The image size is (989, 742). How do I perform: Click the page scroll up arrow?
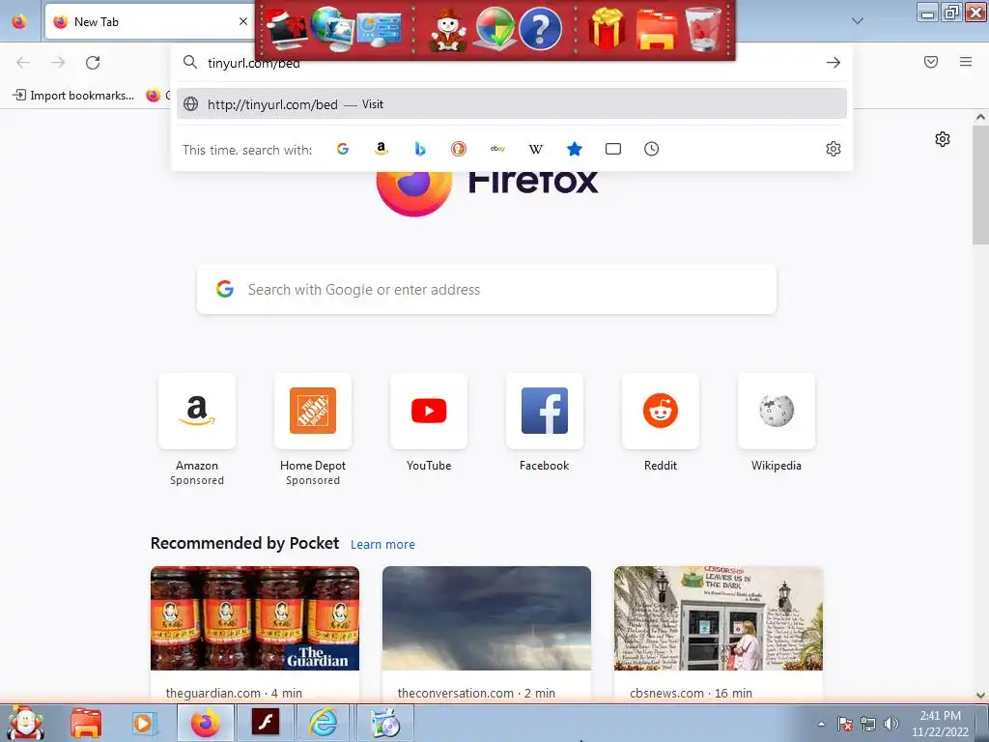(x=980, y=117)
